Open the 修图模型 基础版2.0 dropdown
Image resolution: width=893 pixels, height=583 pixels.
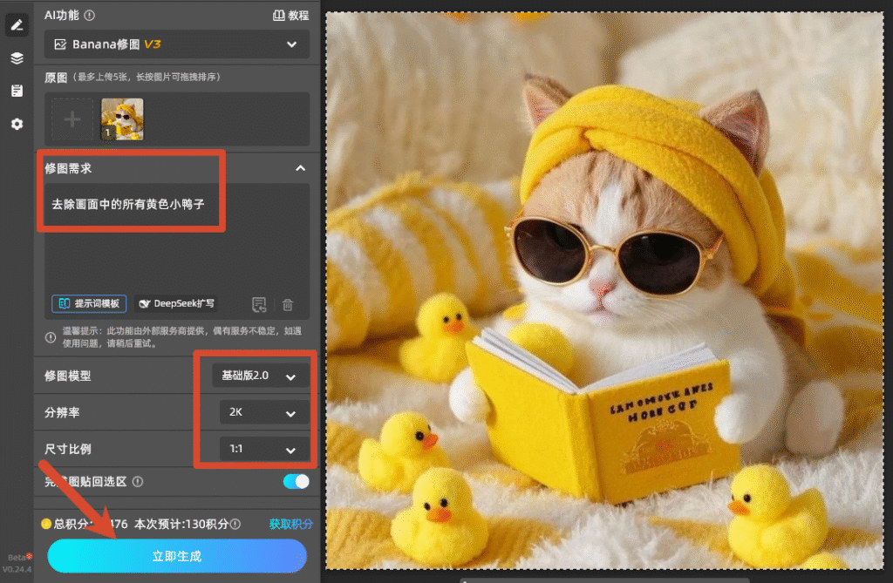click(x=261, y=376)
